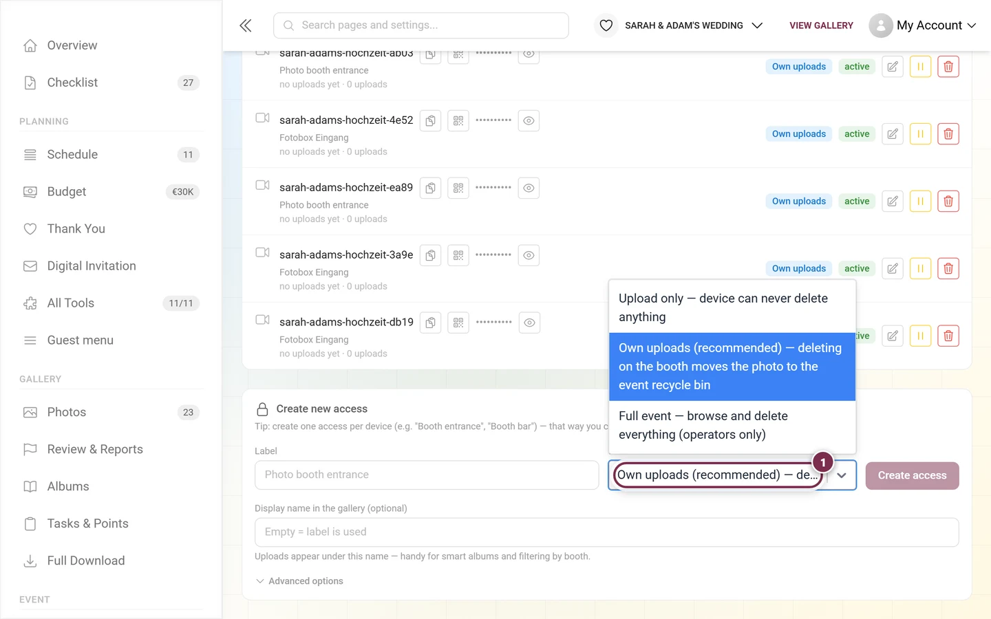Viewport: 991px width, 619px height.
Task: Open Checklist page with 27 items
Action: 111,83
